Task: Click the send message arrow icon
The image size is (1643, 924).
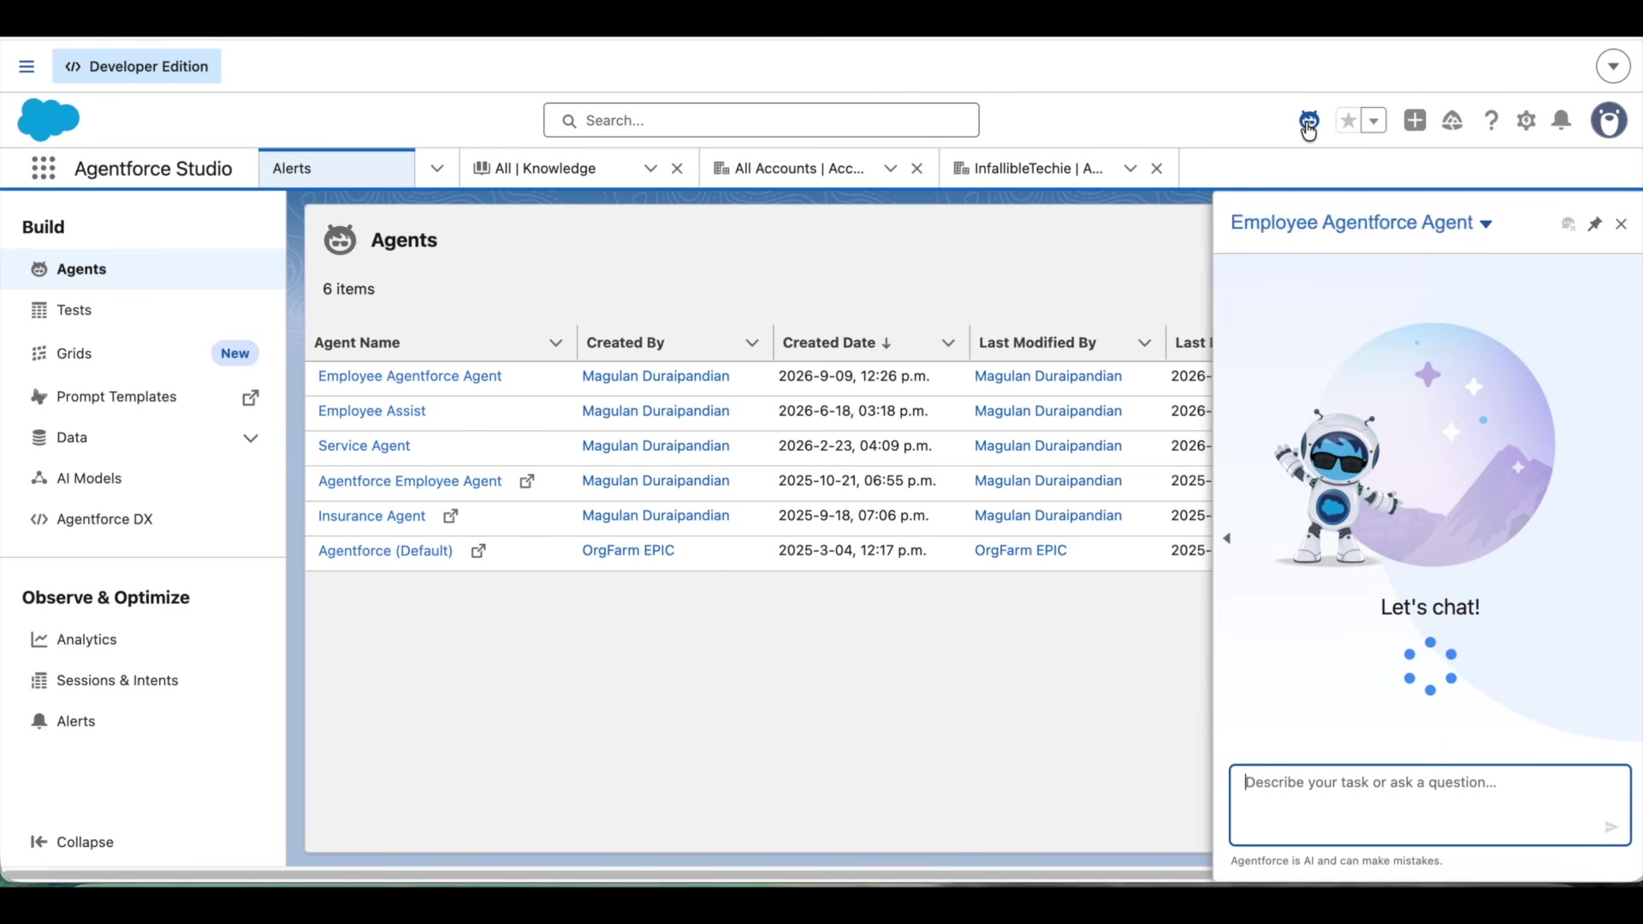Action: (1611, 827)
